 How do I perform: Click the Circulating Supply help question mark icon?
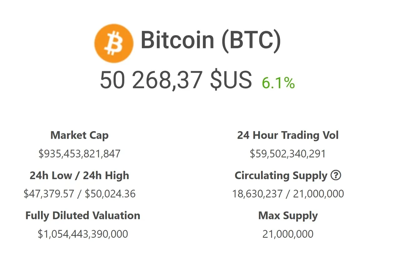click(x=335, y=176)
